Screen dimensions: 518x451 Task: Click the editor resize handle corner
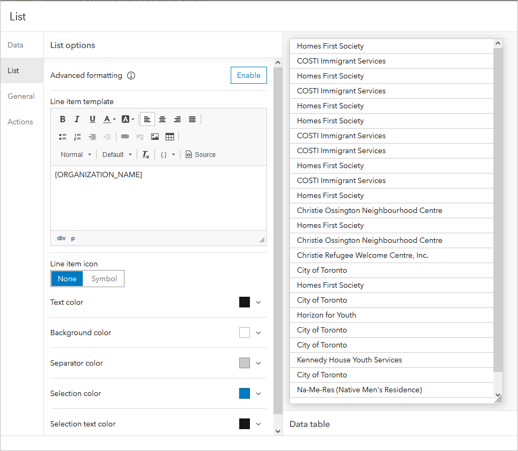(x=262, y=240)
